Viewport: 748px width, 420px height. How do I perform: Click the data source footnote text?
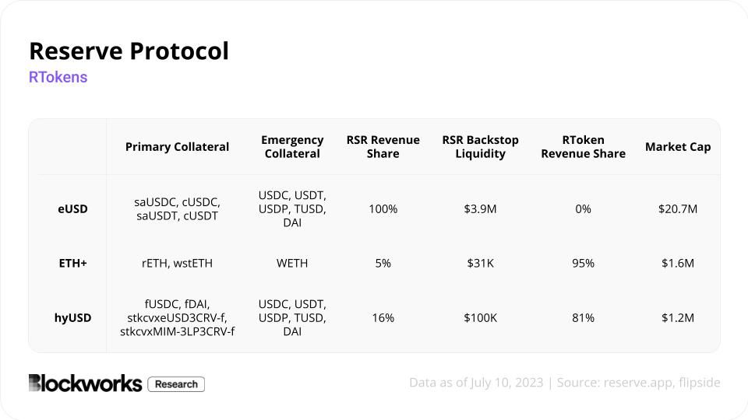click(565, 383)
